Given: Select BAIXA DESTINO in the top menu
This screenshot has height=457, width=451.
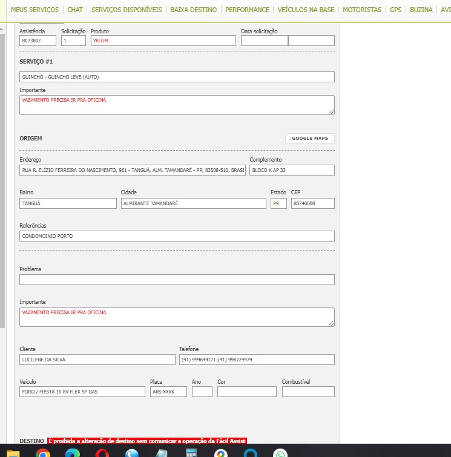Looking at the screenshot, I should pos(194,10).
